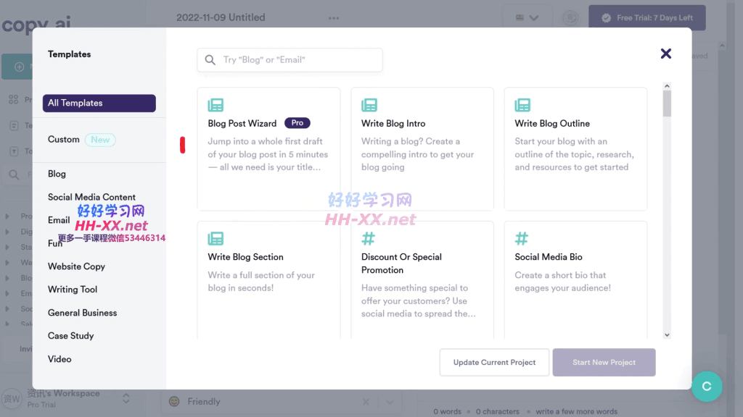The width and height of the screenshot is (743, 417).
Task: Select the Blog category
Action: point(57,174)
